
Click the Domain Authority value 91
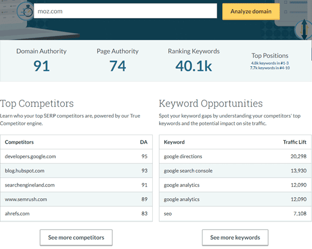point(41,66)
